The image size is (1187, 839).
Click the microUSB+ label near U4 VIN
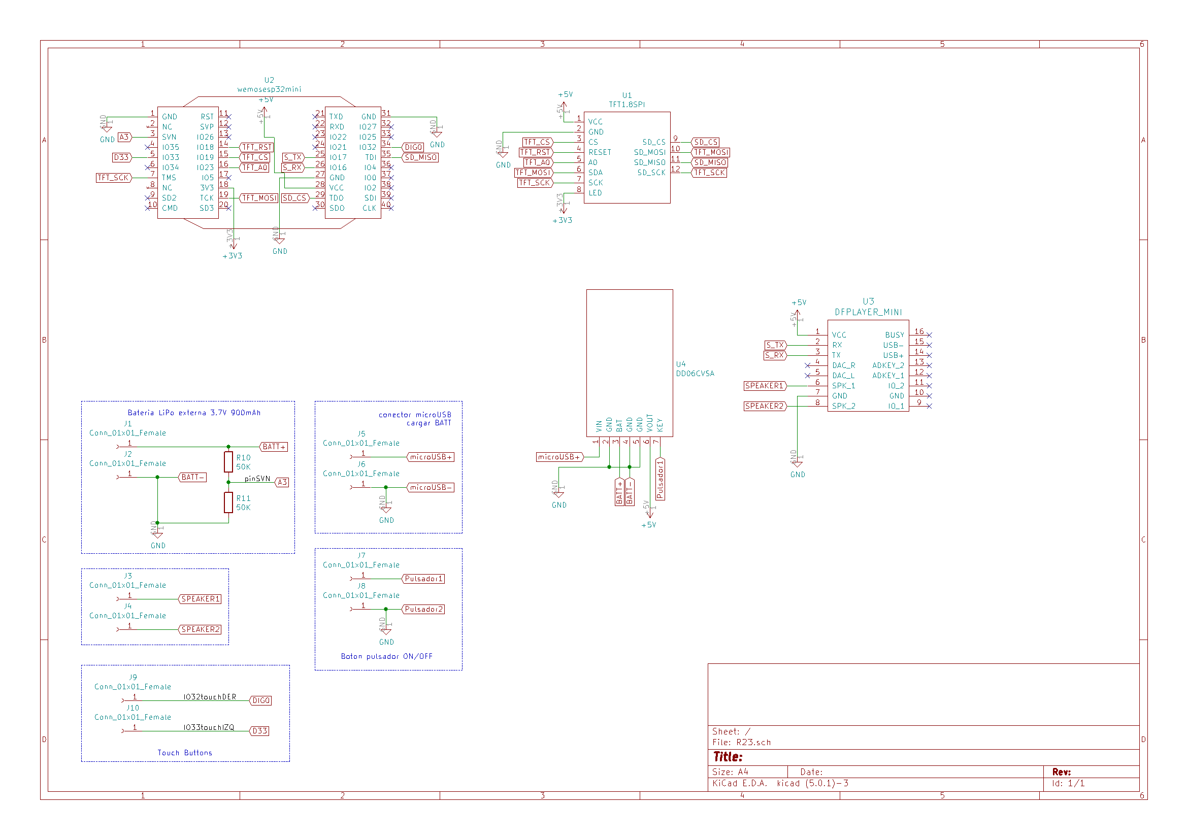(559, 457)
